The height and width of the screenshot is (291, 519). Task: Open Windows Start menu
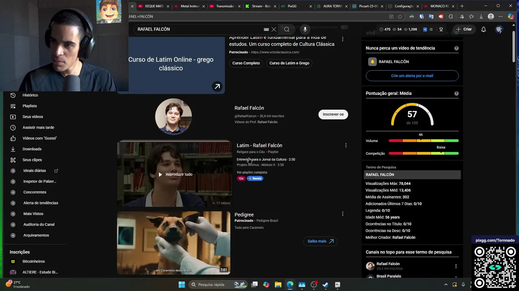point(182,285)
